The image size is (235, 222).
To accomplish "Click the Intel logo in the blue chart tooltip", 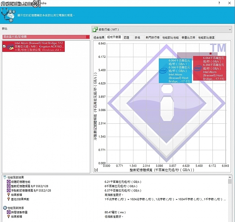I will pyautogui.click(x=163, y=71).
